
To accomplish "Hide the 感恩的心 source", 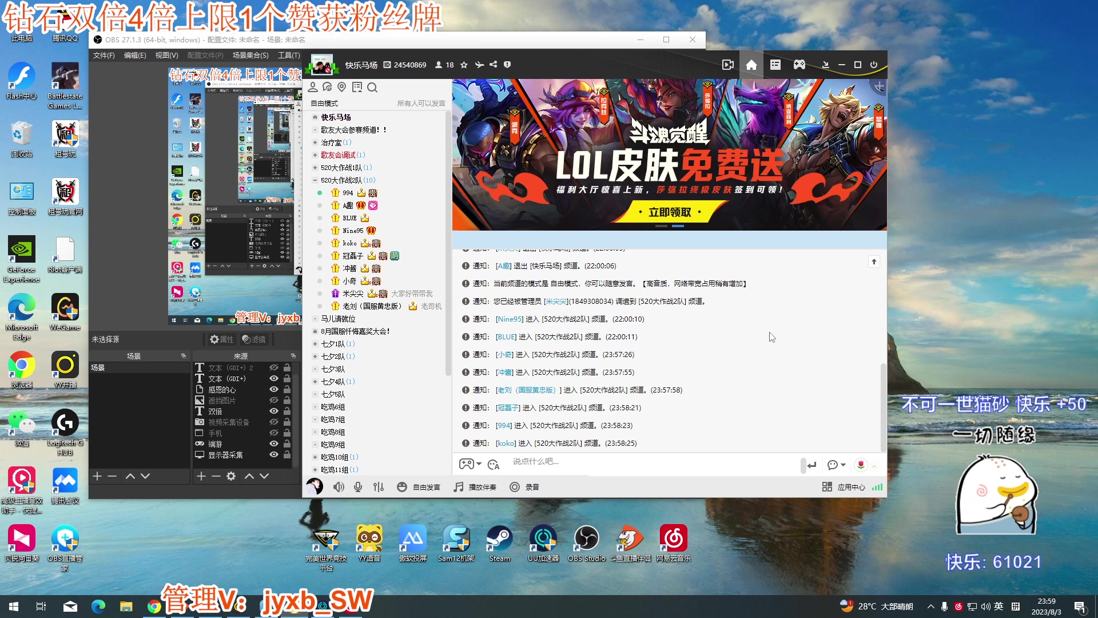I will [274, 390].
